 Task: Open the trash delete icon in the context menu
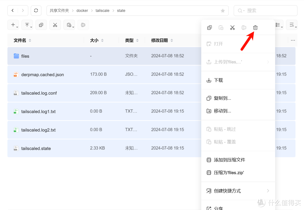tap(255, 27)
